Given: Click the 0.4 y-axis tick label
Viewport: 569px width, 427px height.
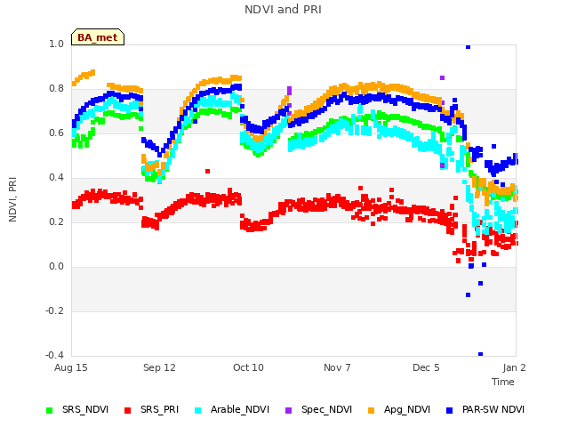Looking at the screenshot, I should click(56, 178).
